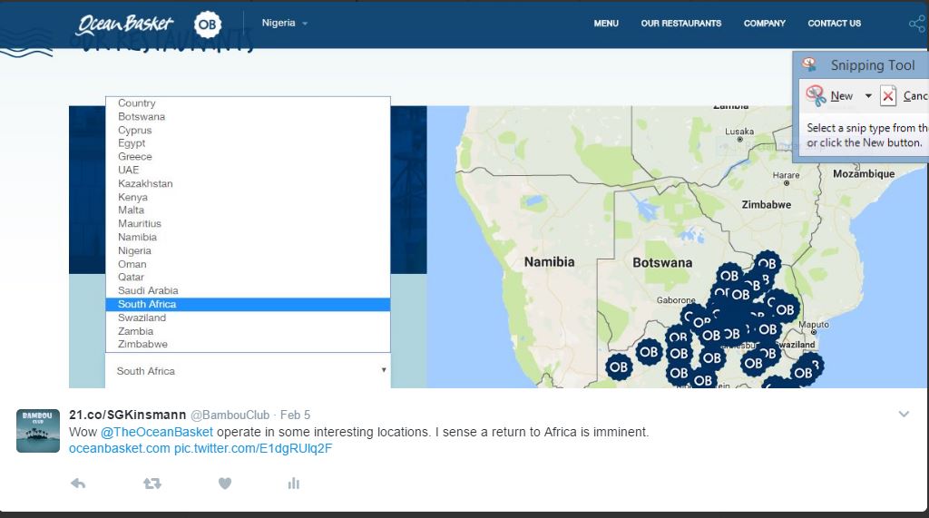Like the tweet with heart icon

[x=225, y=484]
